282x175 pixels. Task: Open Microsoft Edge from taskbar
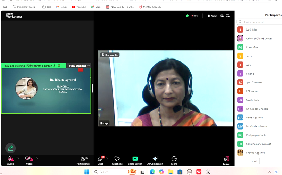pos(152,172)
